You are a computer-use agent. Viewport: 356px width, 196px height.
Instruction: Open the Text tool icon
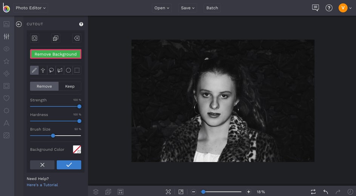pos(6,123)
